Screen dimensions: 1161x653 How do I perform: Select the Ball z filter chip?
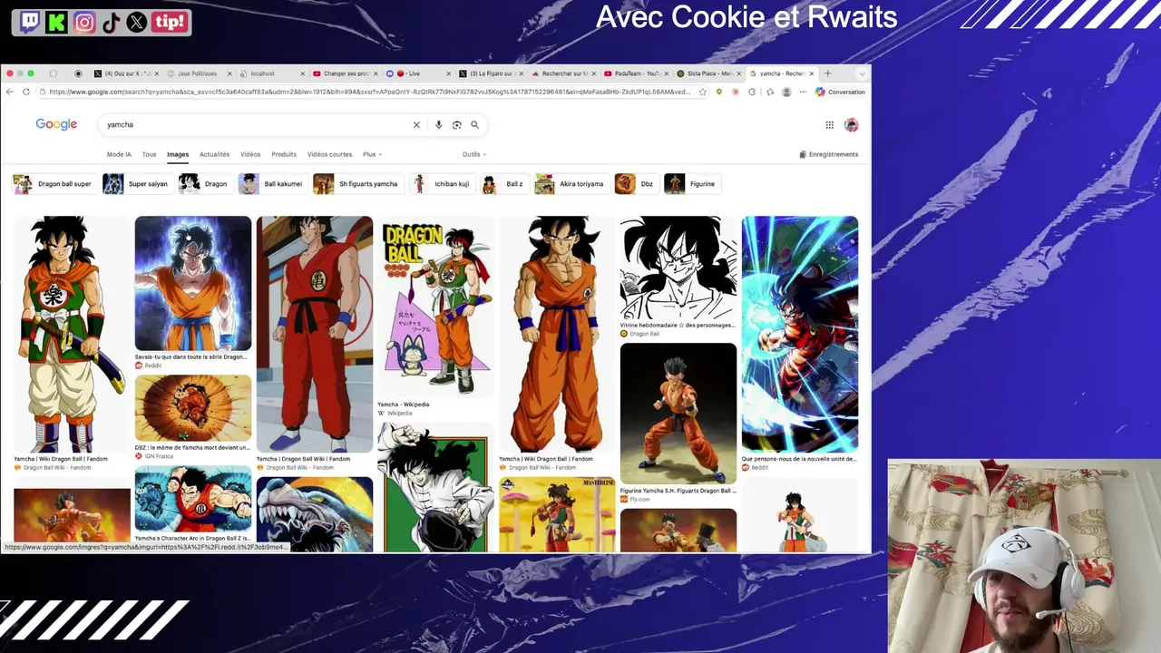(x=503, y=184)
